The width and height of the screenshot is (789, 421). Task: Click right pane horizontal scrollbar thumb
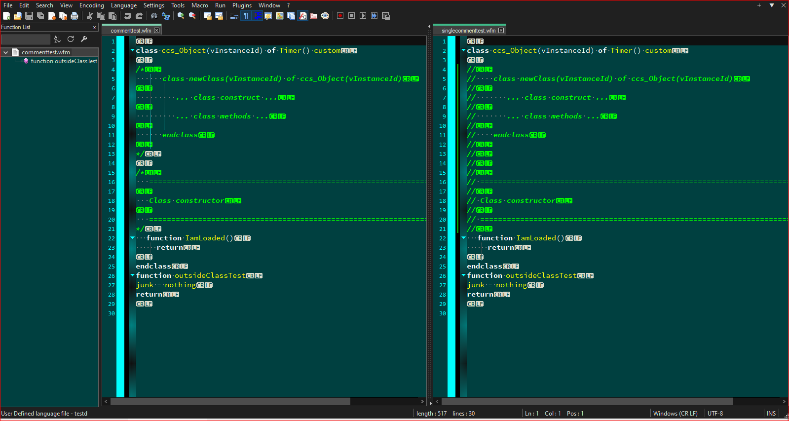tap(587, 402)
